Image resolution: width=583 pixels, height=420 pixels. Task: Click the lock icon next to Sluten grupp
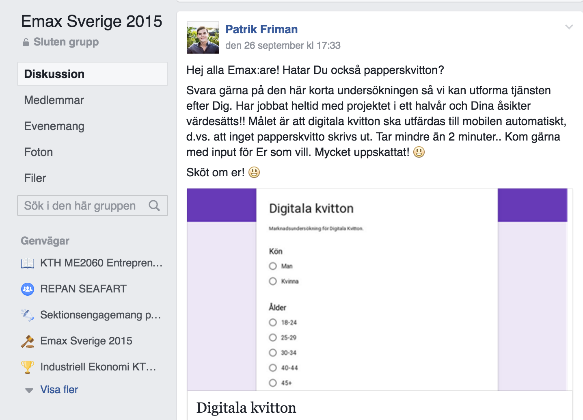[x=26, y=42]
